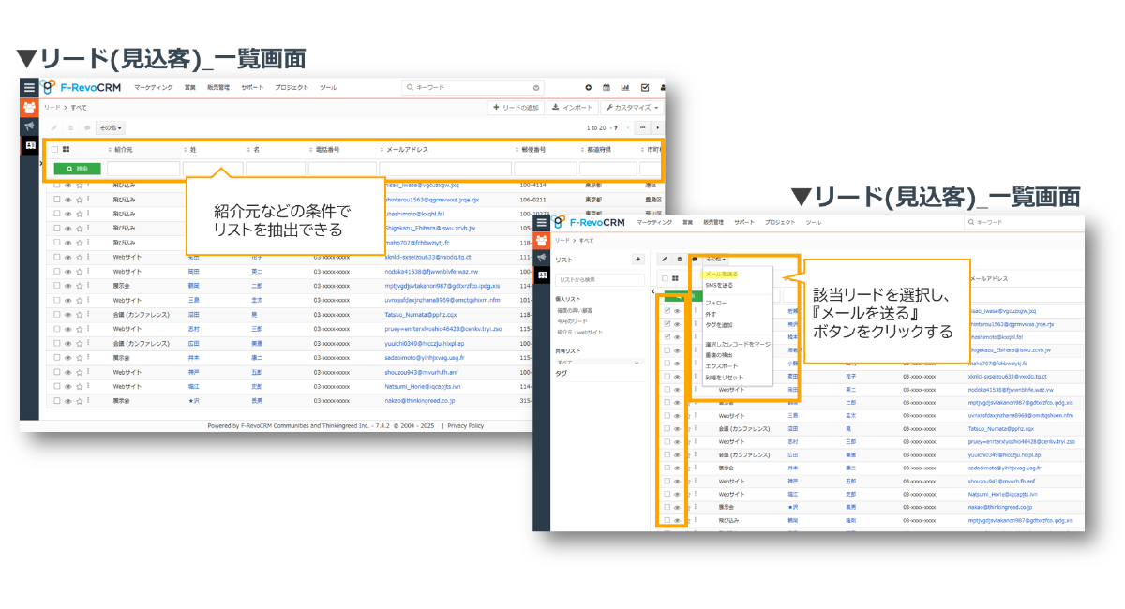Click the キーワード search field in left window

[x=473, y=87]
